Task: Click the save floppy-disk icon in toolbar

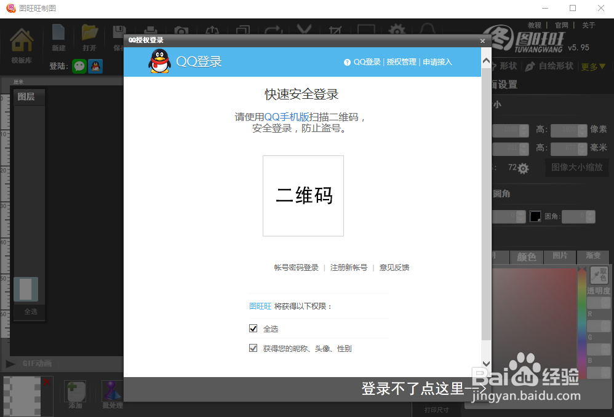Action: tap(119, 32)
